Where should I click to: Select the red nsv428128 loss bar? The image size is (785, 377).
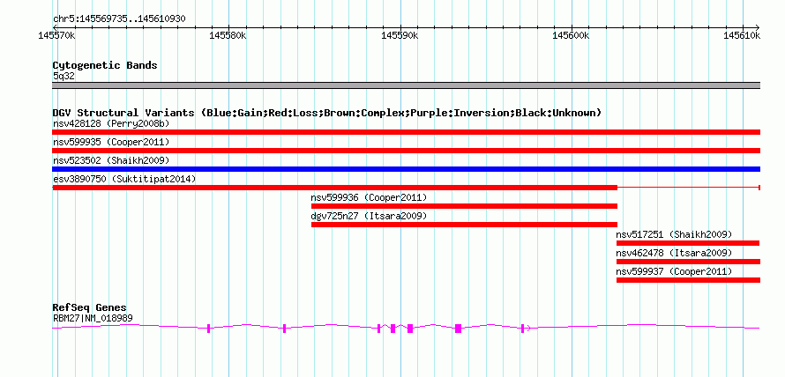[406, 132]
